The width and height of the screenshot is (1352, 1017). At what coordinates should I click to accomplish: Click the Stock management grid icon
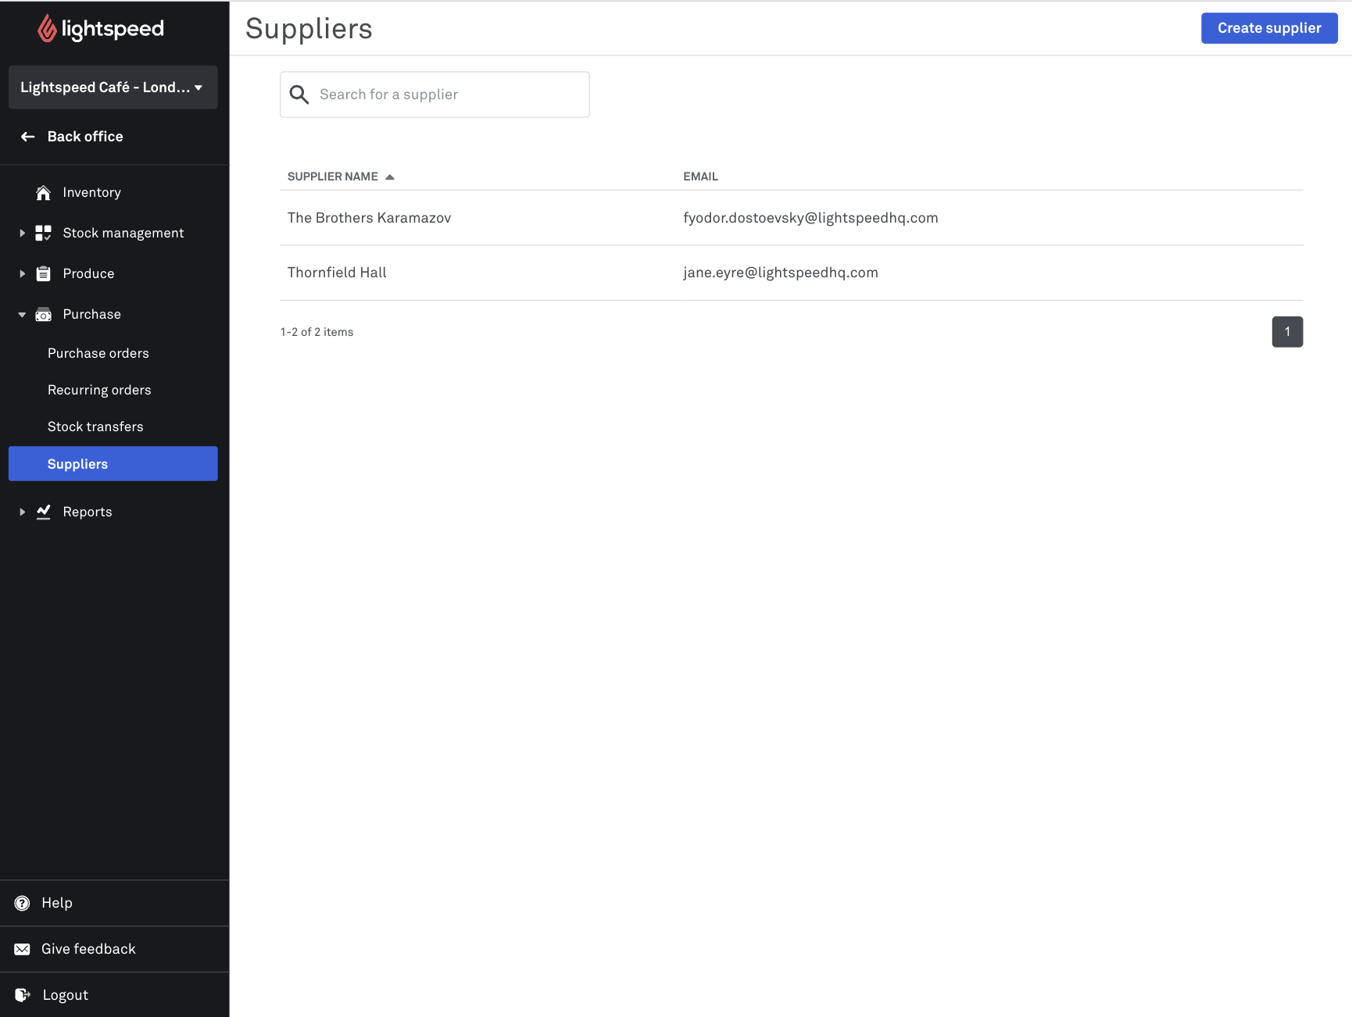43,232
